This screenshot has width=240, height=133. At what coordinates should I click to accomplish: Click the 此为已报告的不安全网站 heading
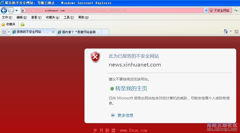tap(134, 56)
